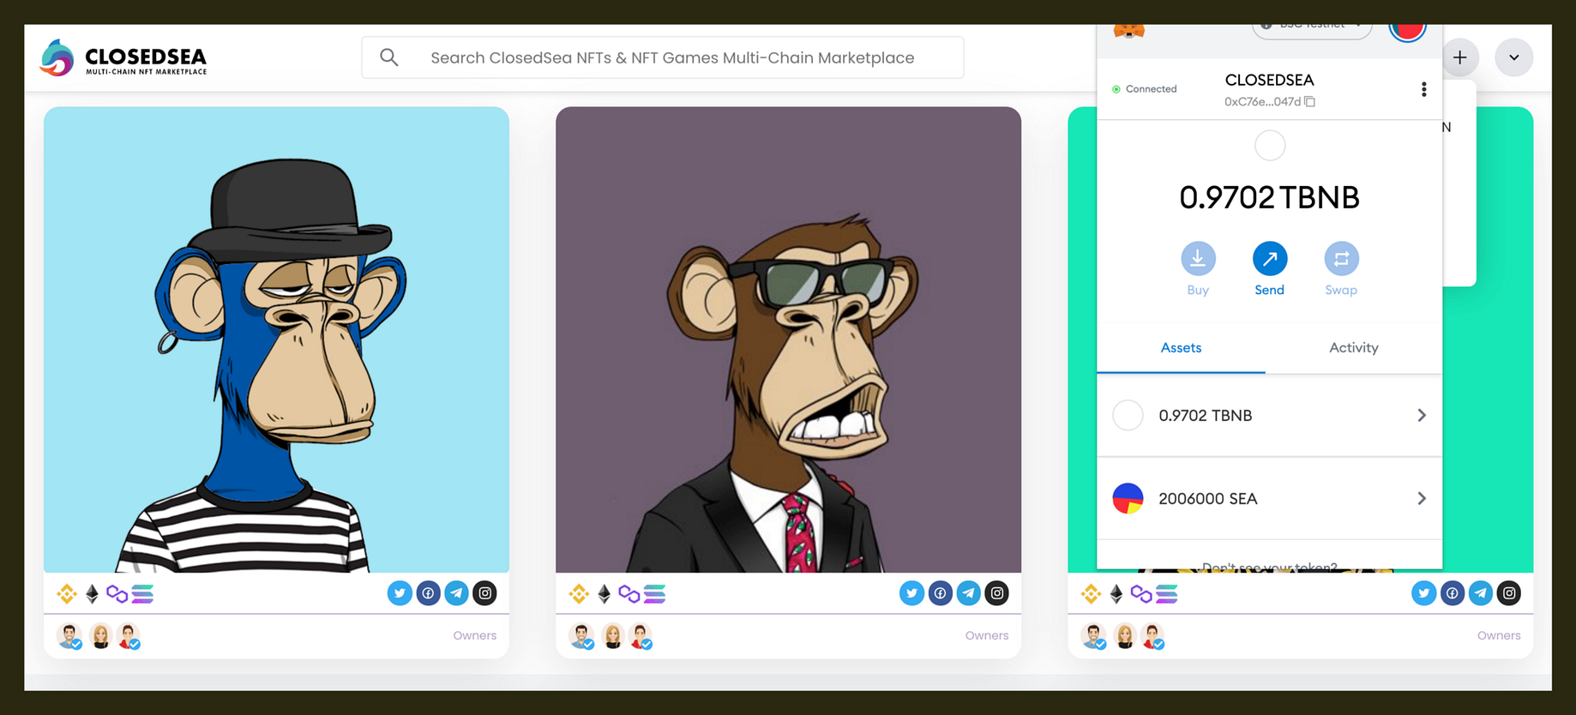
Task: Click Solana icon on green card
Action: coord(1166,593)
